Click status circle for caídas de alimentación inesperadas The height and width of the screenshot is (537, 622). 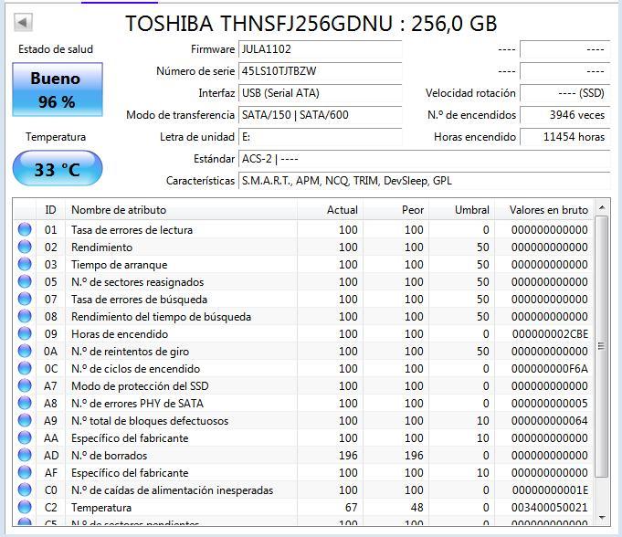coord(25,490)
